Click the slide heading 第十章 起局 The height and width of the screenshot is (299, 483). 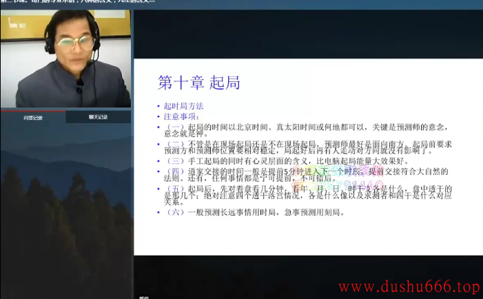pos(199,83)
